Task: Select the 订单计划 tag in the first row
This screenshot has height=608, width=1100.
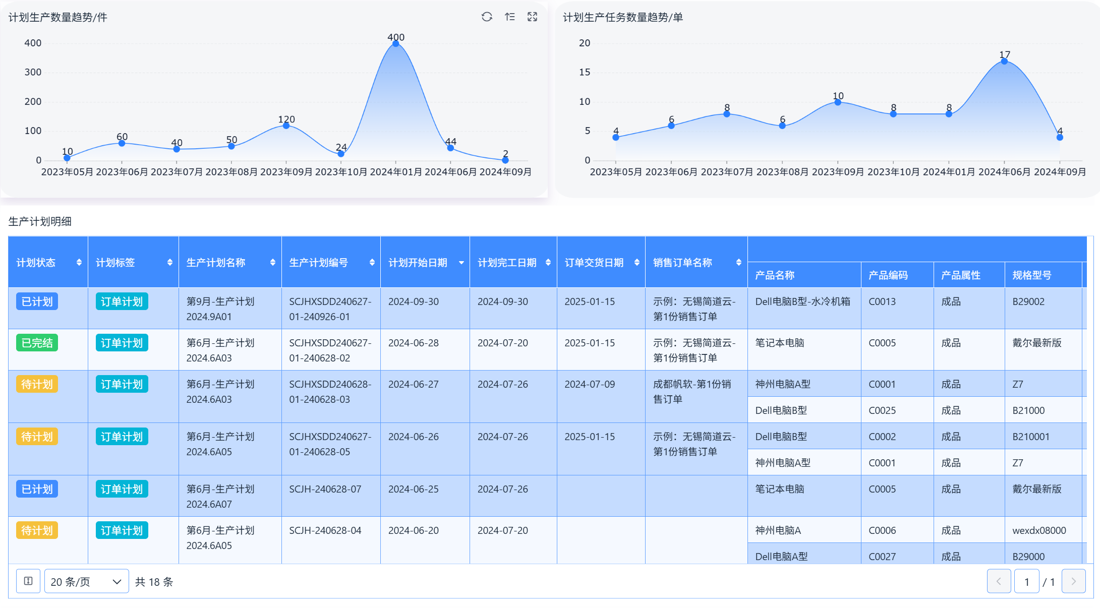Action: tap(121, 301)
